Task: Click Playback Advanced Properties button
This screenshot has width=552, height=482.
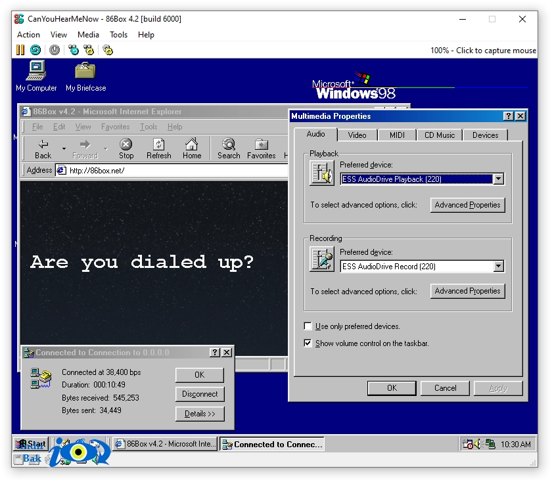Action: pyautogui.click(x=467, y=205)
